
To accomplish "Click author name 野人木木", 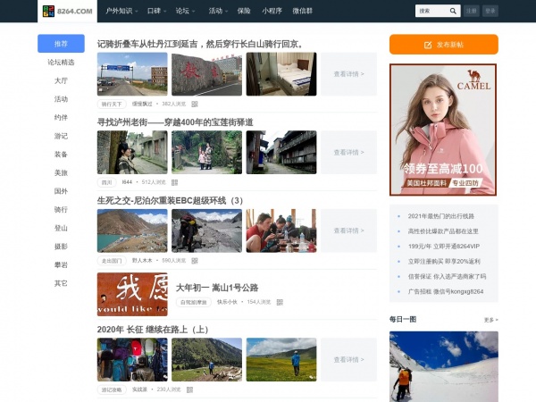I will pyautogui.click(x=142, y=261).
